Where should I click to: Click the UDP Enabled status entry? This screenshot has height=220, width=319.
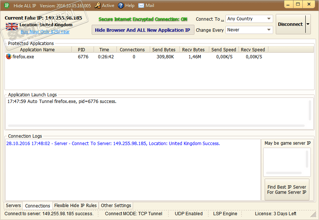point(189,214)
